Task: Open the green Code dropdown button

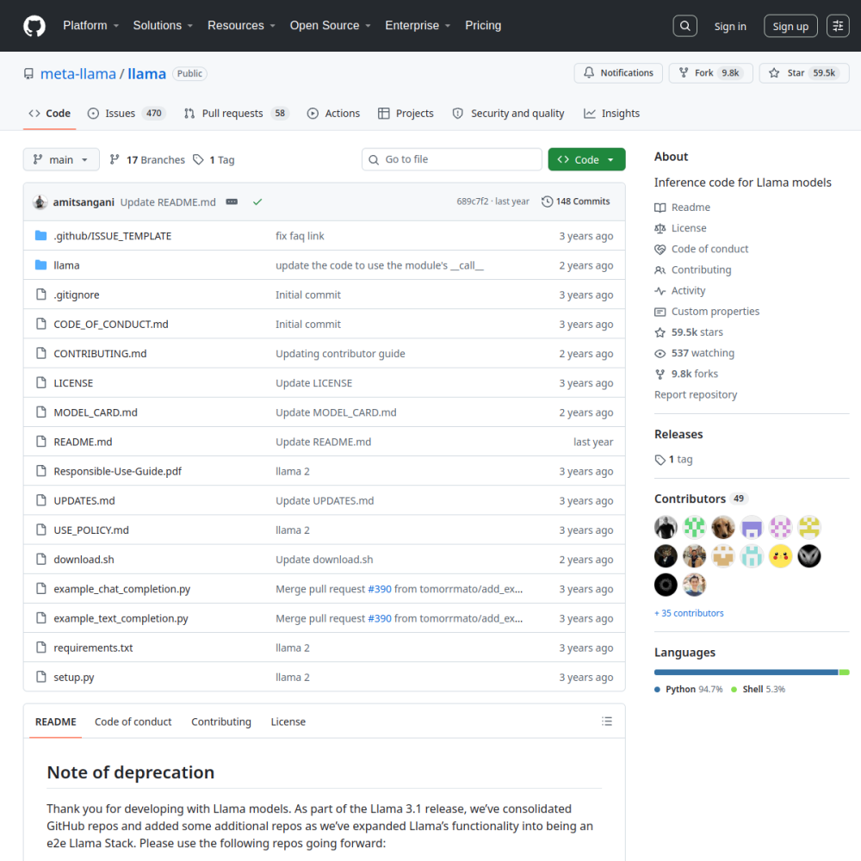Action: (586, 159)
